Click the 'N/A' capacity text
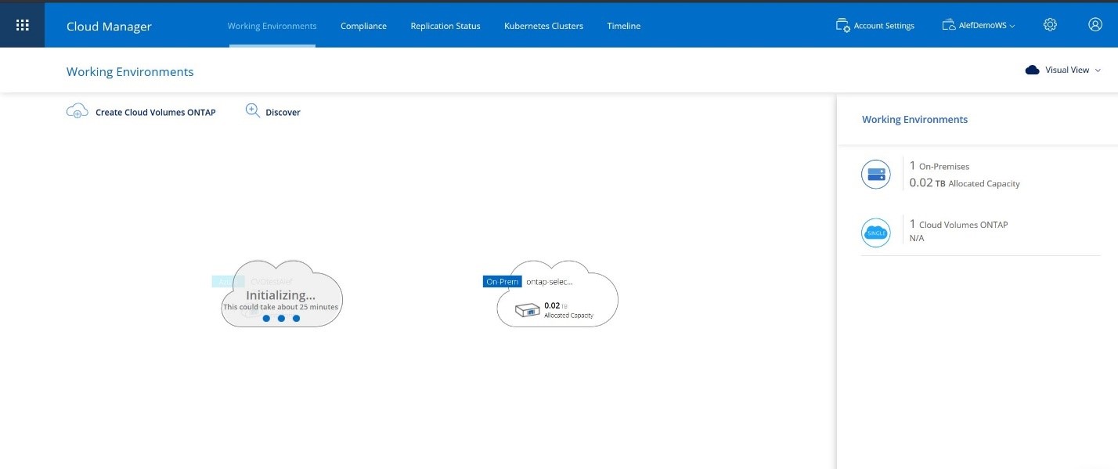The width and height of the screenshot is (1118, 469). (x=917, y=238)
